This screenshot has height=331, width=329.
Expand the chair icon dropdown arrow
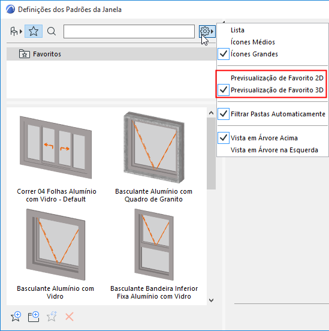coord(21,32)
